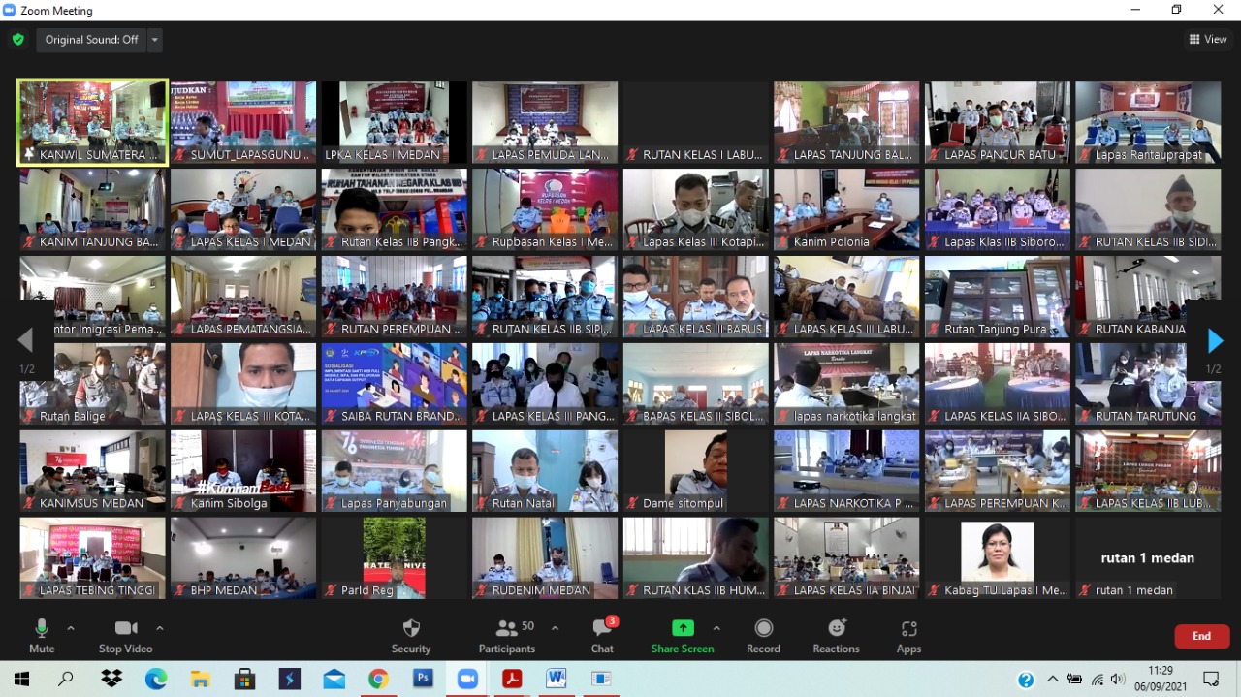
Task: Open the View layout menu
Action: [1208, 40]
